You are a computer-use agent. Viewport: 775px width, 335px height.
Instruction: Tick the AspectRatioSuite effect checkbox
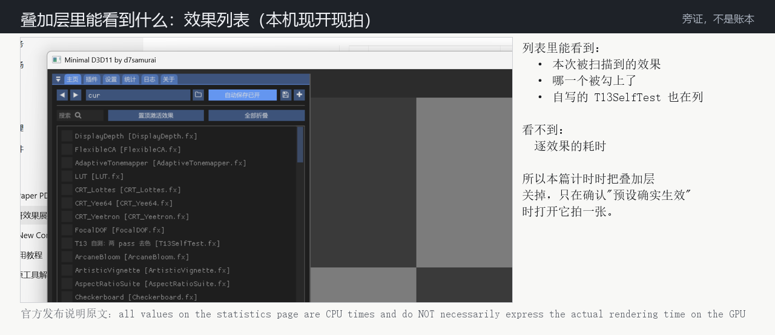coord(67,284)
